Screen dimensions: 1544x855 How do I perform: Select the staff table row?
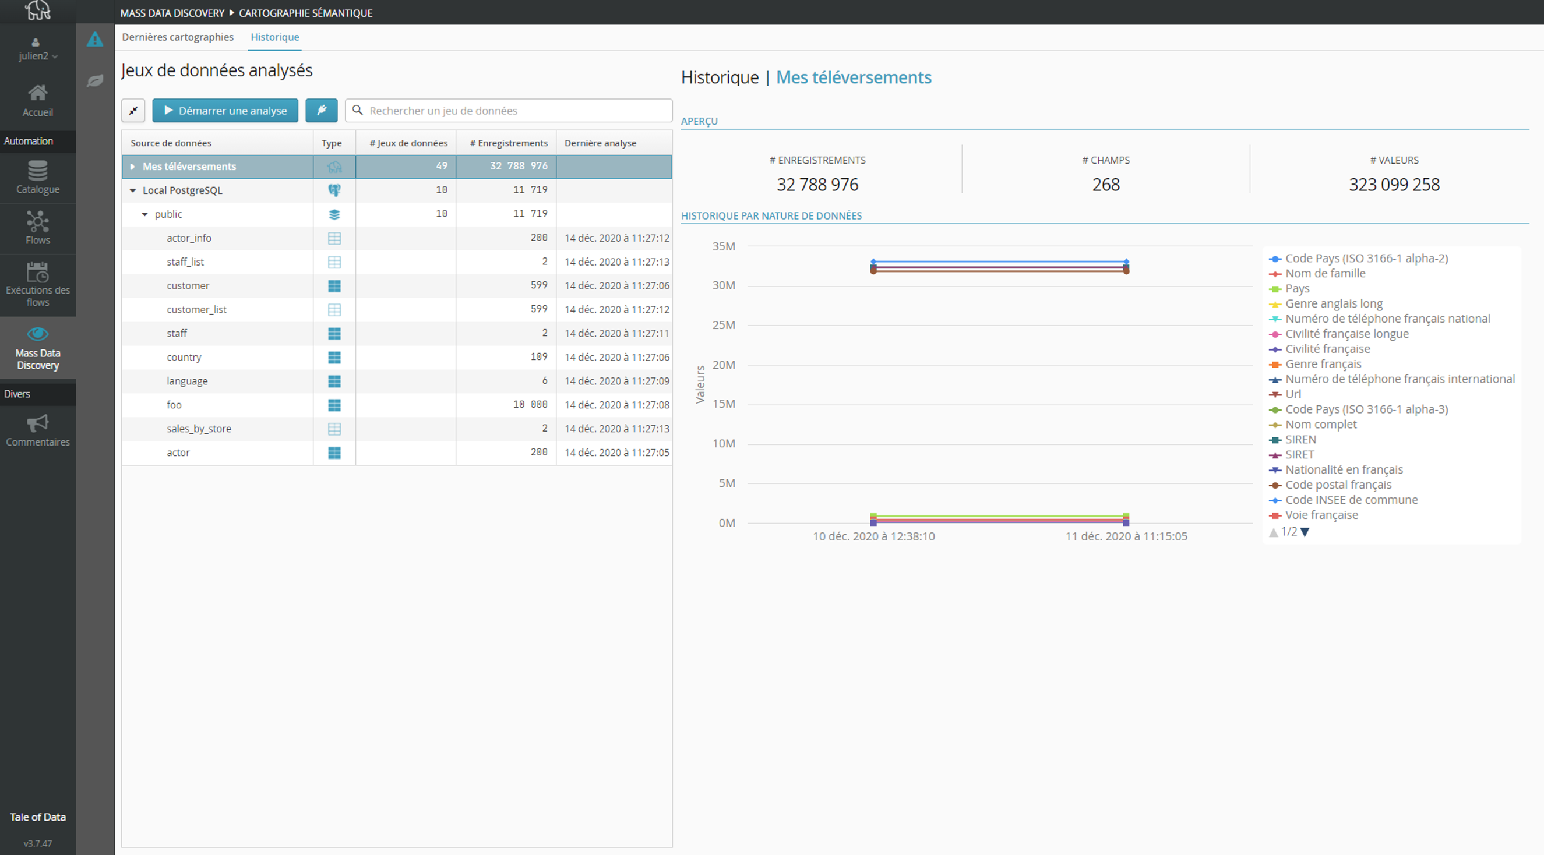397,334
